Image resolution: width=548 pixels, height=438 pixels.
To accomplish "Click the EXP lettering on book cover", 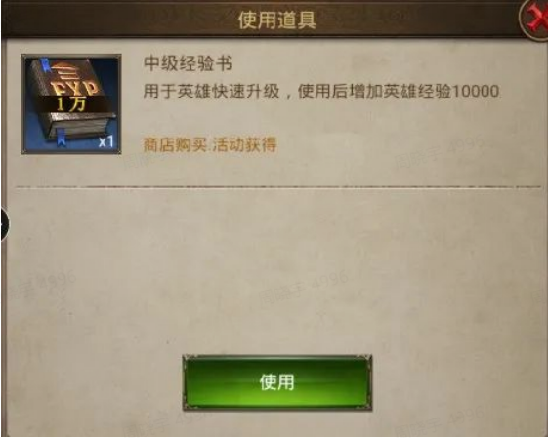I will click(x=73, y=87).
